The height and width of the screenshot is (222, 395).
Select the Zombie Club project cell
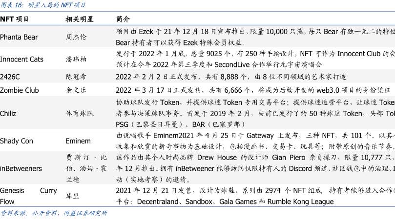pos(19,90)
